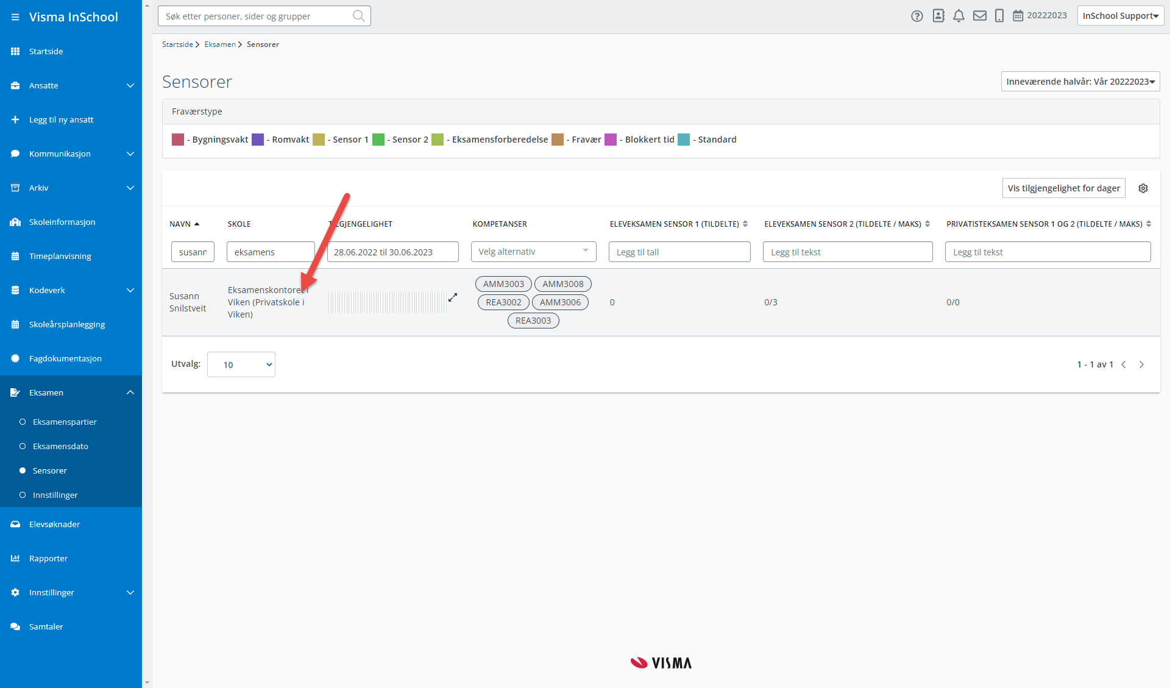The width and height of the screenshot is (1170, 688).
Task: Focus the Tilgjengelighet date range field
Action: click(393, 252)
